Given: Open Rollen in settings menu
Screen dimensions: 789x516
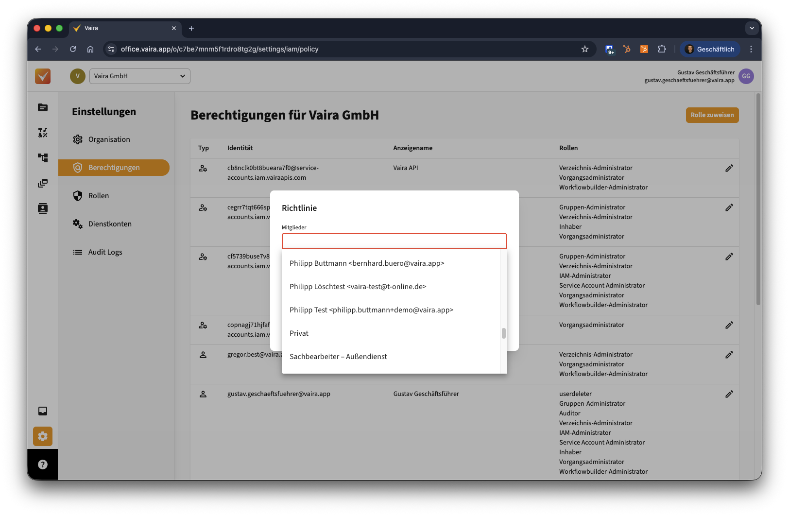Looking at the screenshot, I should click(x=99, y=196).
